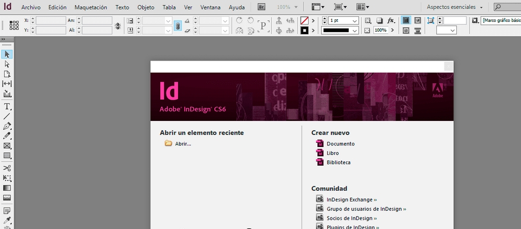This screenshot has height=229, width=521.
Task: Click the X position input field
Action: [x=51, y=21]
